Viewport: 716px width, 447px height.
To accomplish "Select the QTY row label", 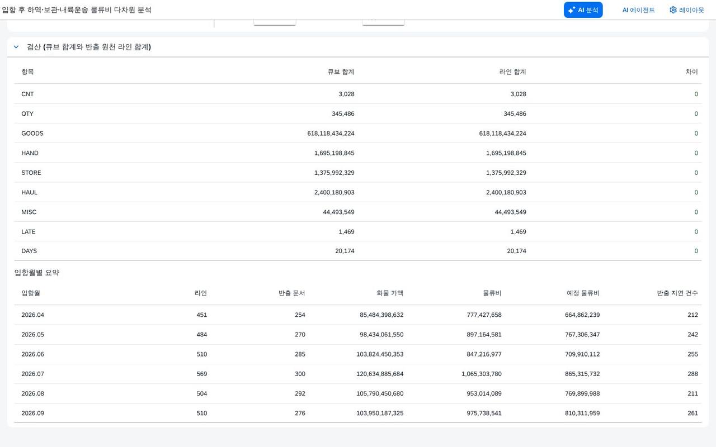I will [27, 113].
